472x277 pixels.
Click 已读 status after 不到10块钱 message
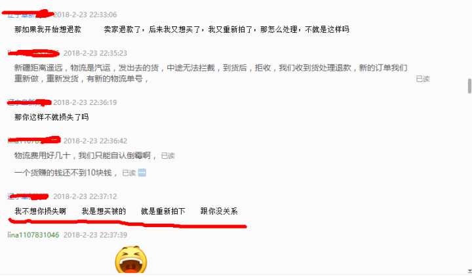[x=129, y=173]
